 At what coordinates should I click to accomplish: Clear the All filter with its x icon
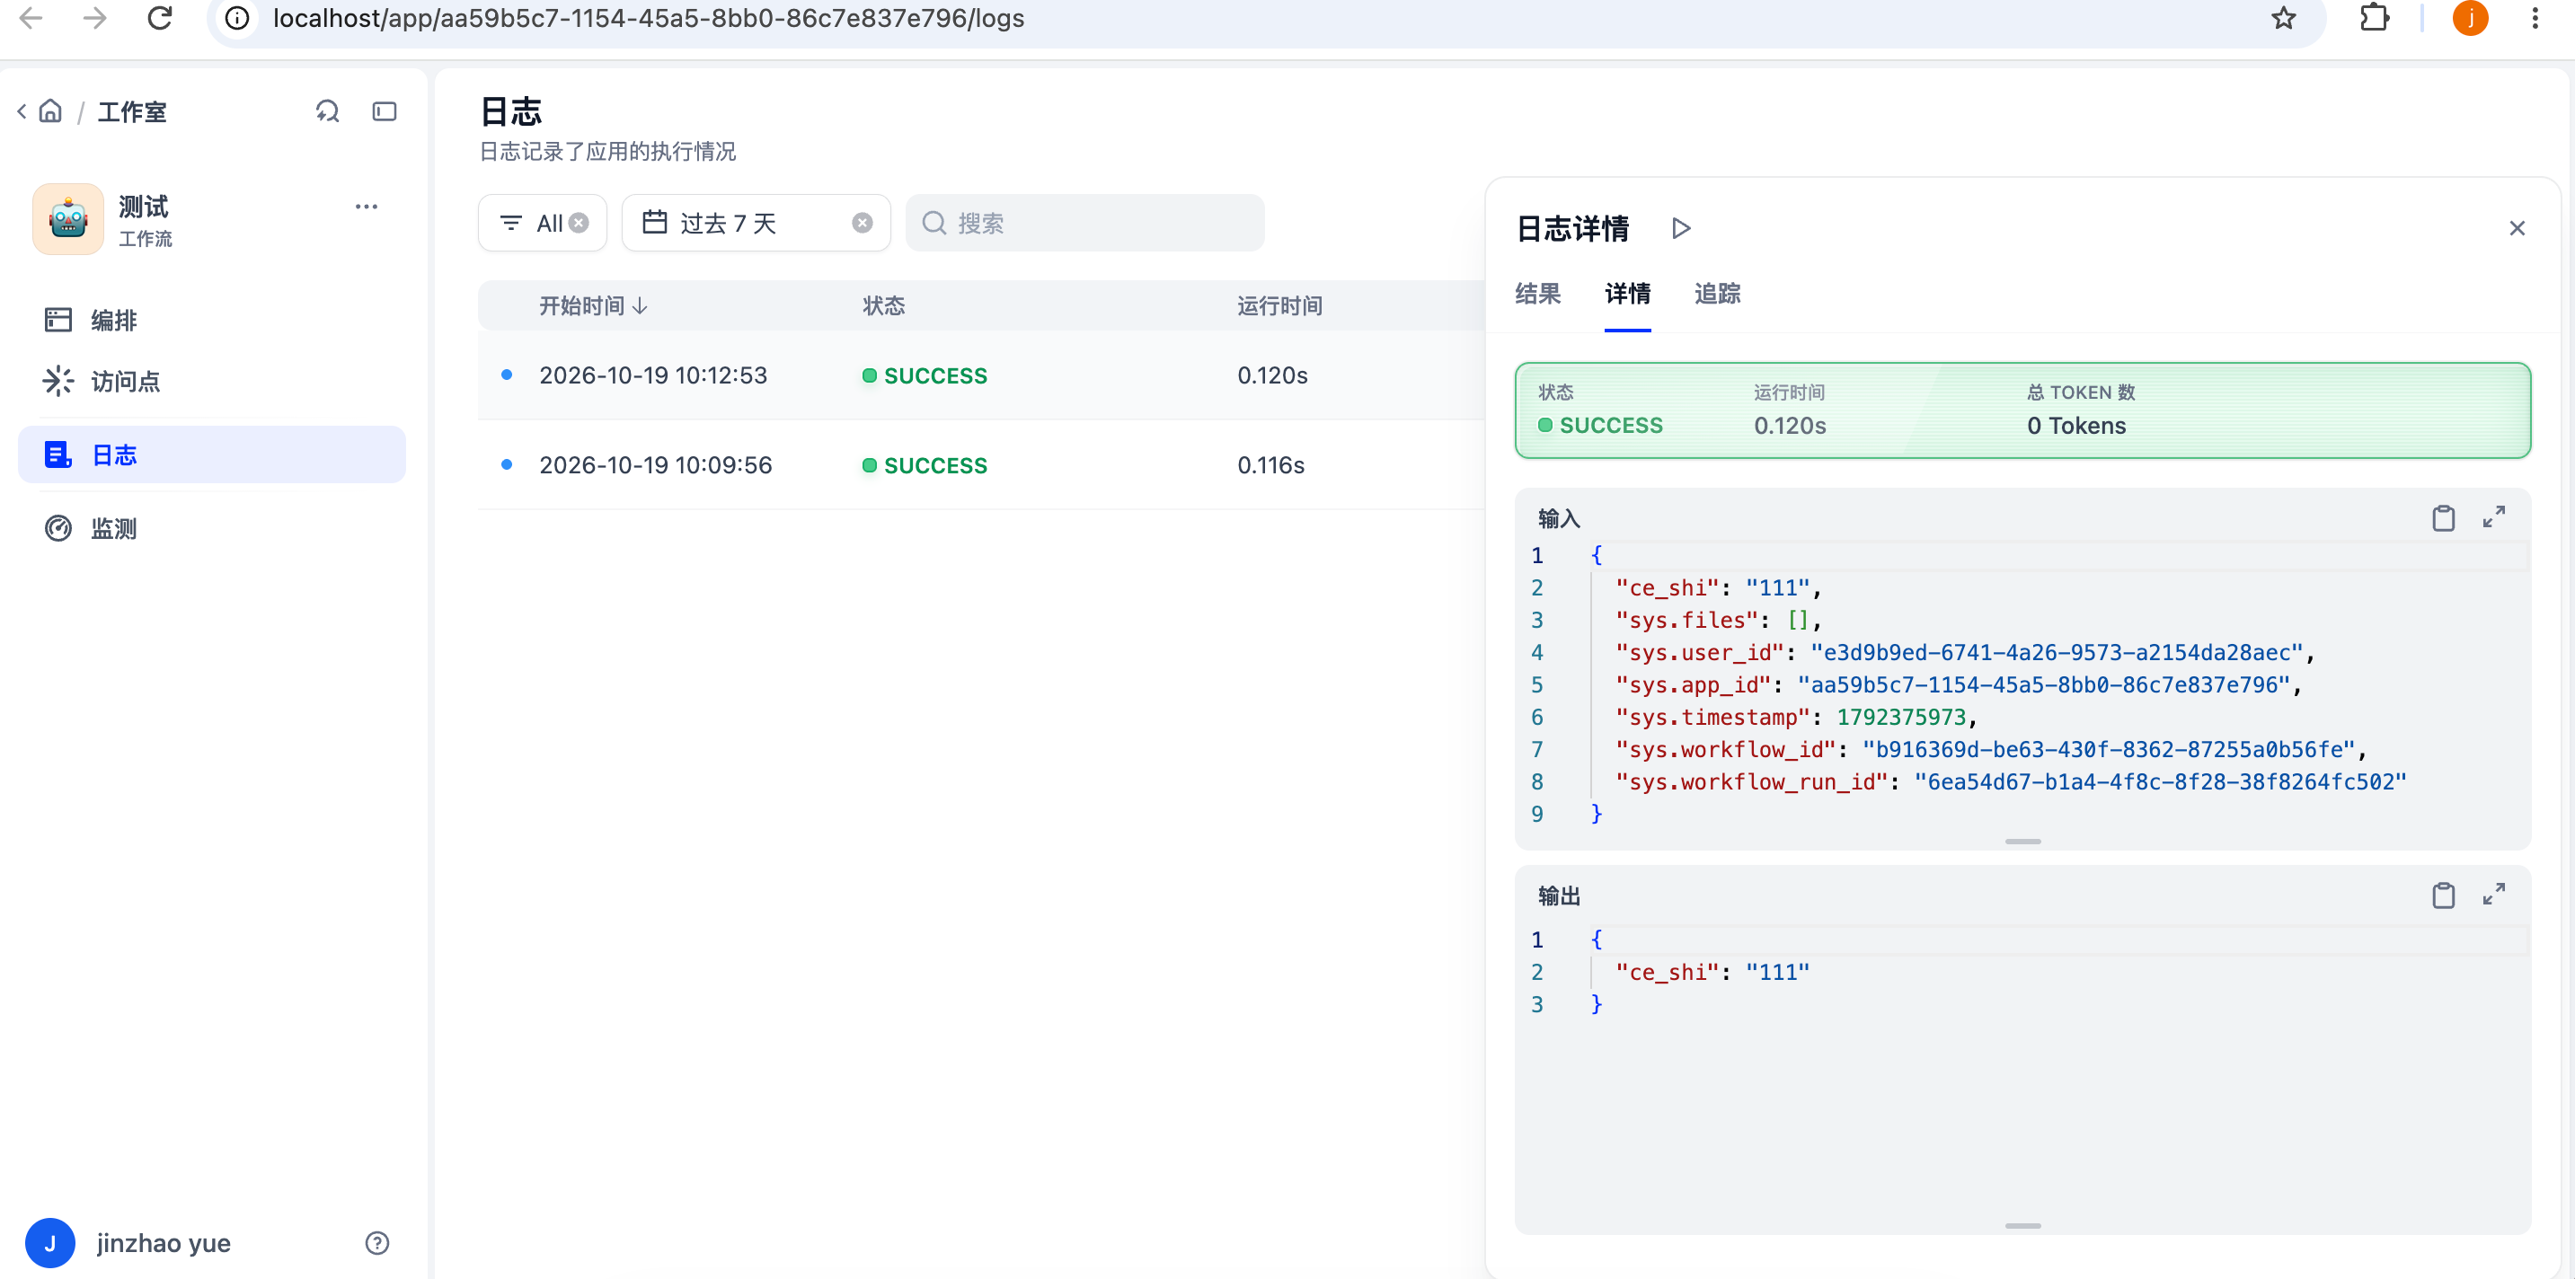click(579, 223)
